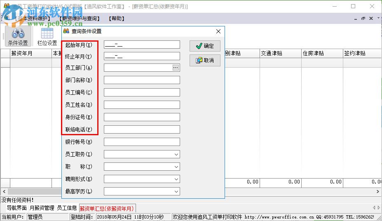Select the 薪资单汇总(依薪资年月) tab
Image resolution: width=382 pixels, height=221 pixels.
[107, 209]
